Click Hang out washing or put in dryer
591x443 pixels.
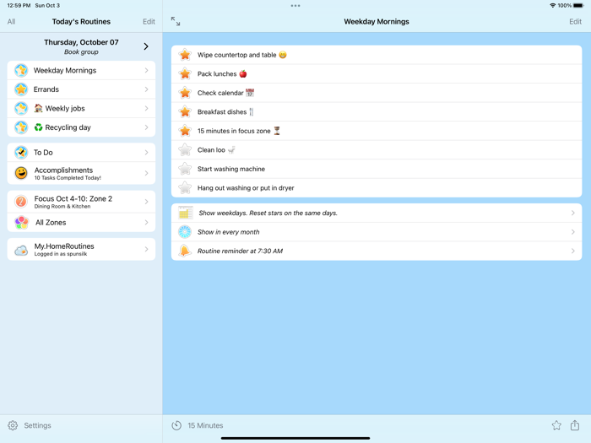pyautogui.click(x=246, y=188)
